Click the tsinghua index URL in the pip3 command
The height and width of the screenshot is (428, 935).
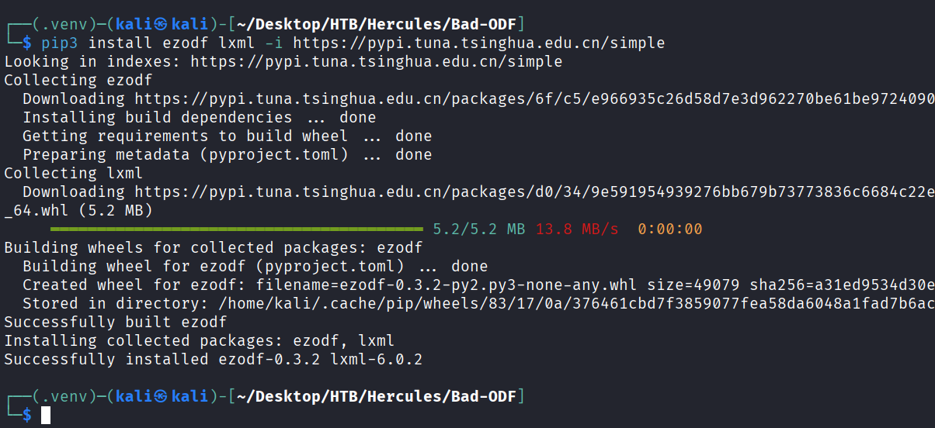coord(478,43)
